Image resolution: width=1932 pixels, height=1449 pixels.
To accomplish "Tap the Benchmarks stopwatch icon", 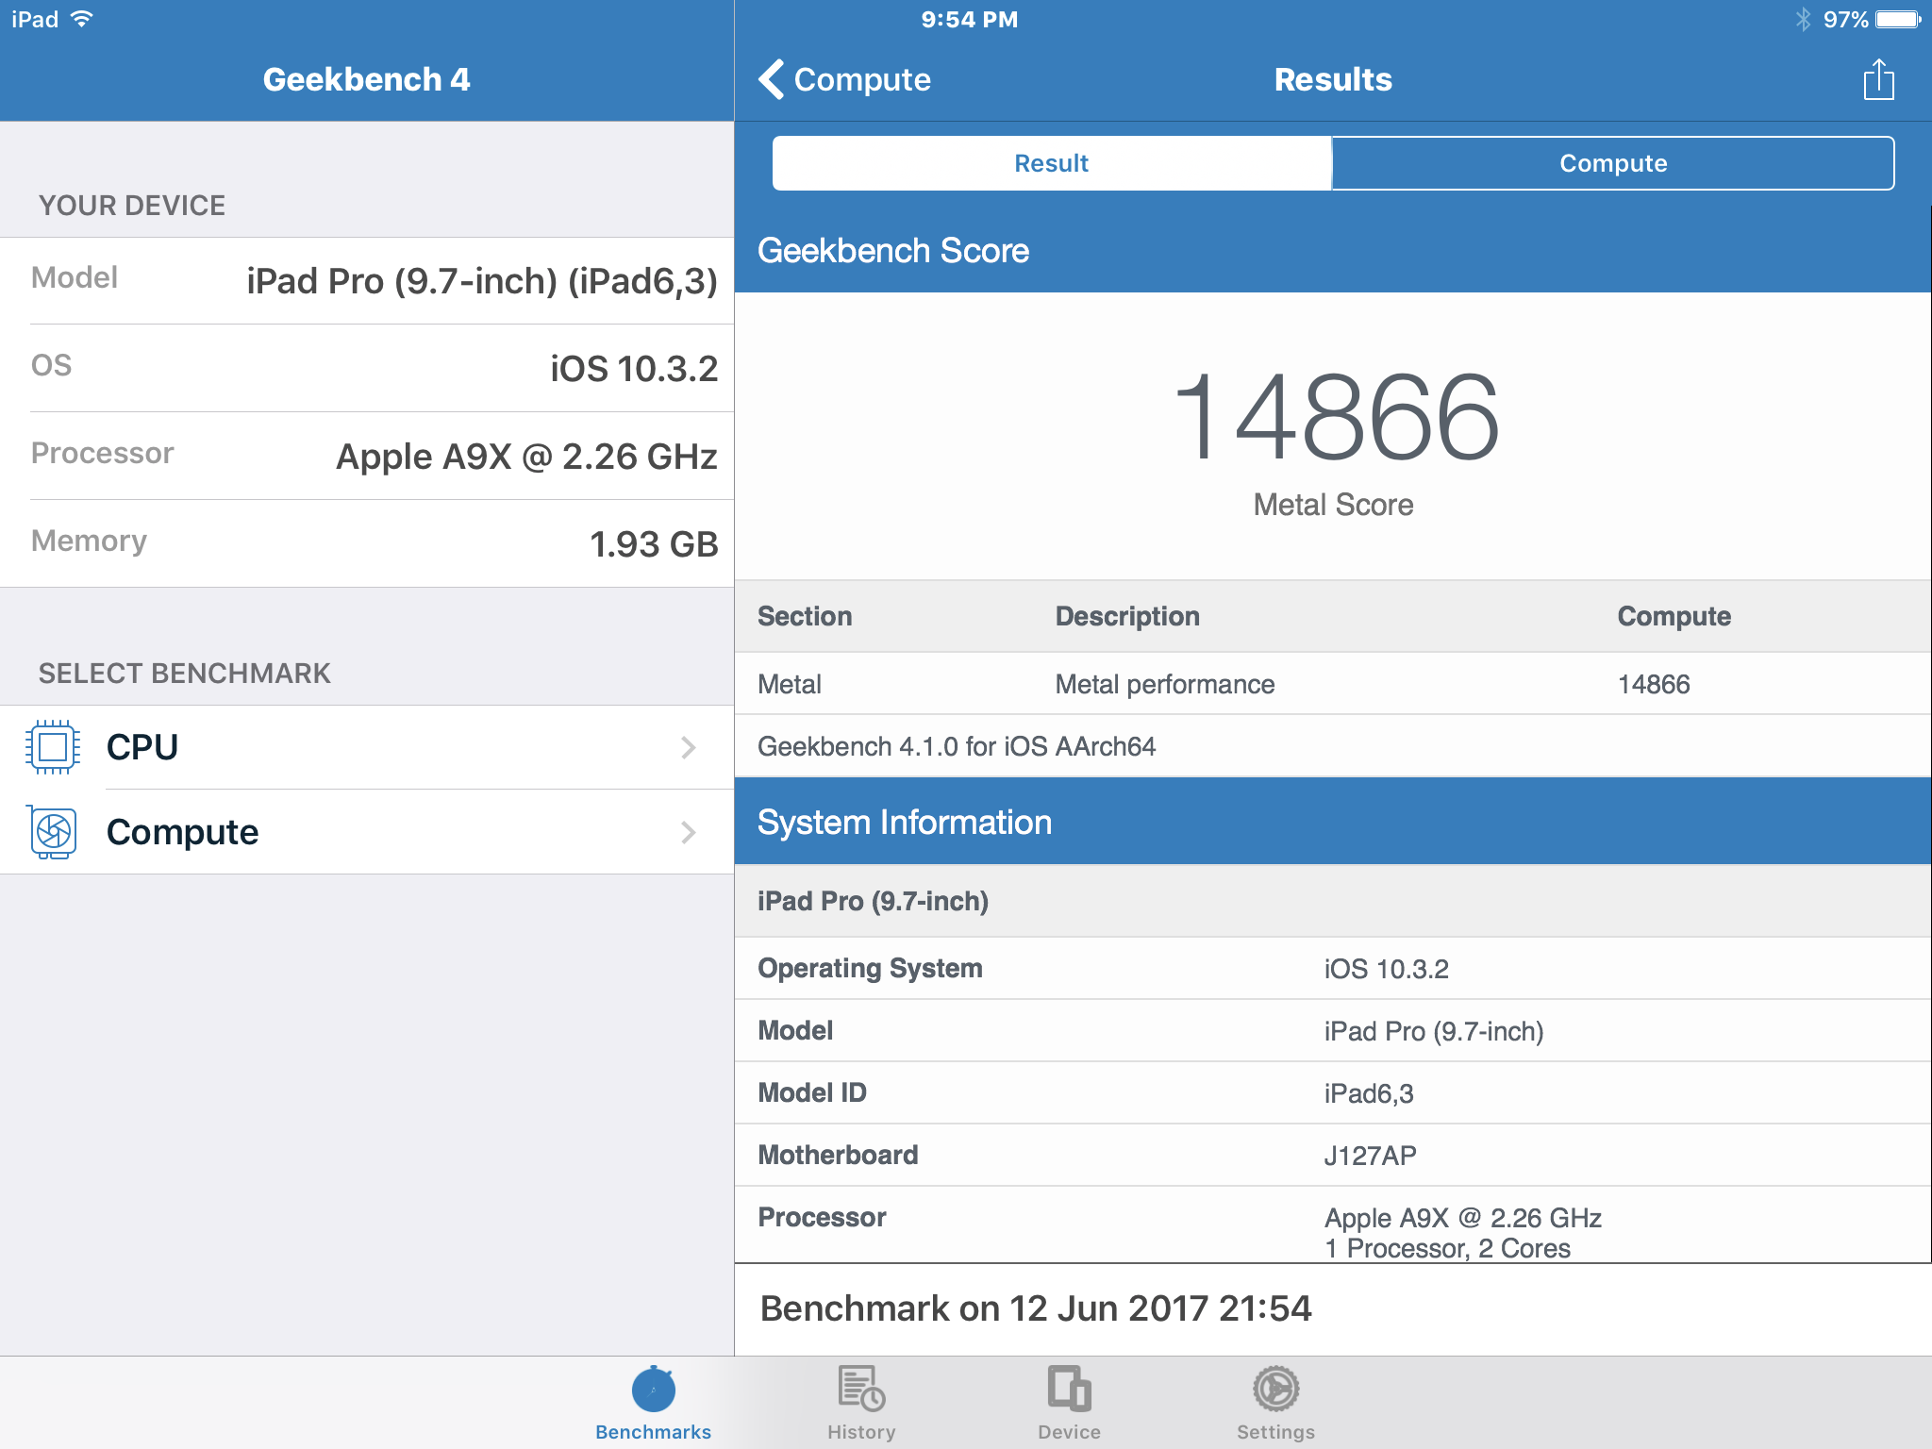I will (653, 1389).
